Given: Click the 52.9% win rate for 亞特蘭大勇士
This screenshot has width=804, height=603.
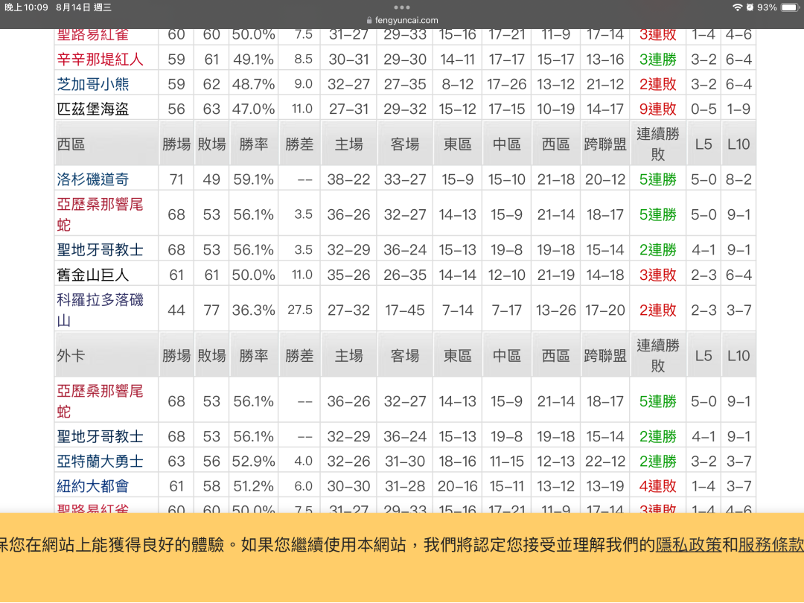Looking at the screenshot, I should click(254, 462).
